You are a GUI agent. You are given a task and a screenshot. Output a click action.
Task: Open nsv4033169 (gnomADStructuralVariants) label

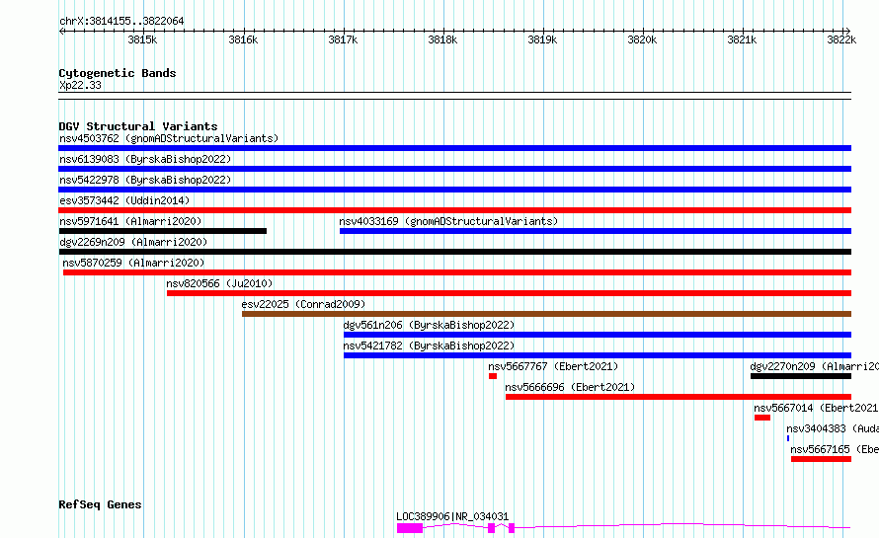pos(448,221)
